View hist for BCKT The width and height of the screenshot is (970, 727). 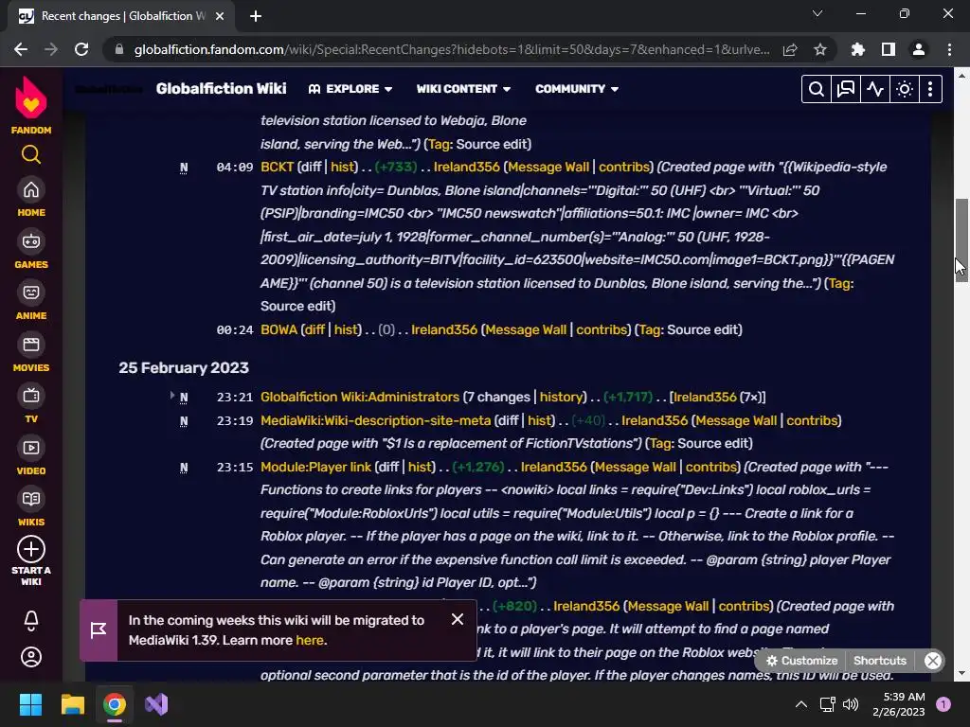343,167
